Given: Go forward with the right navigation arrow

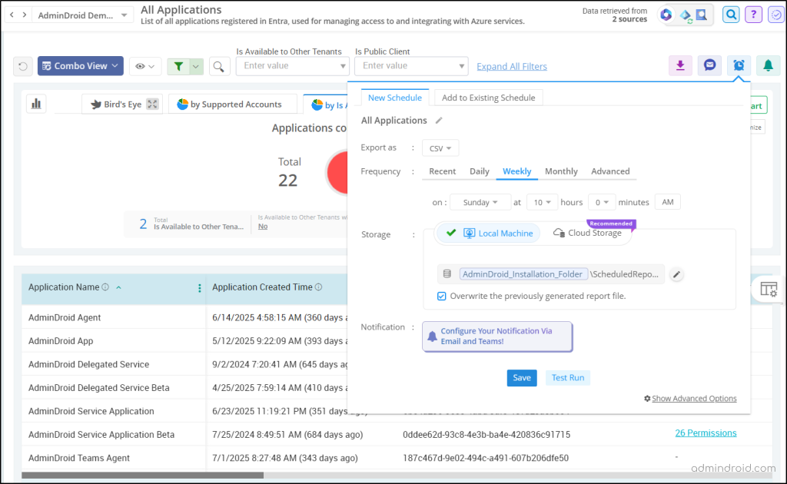Looking at the screenshot, I should pyautogui.click(x=25, y=15).
